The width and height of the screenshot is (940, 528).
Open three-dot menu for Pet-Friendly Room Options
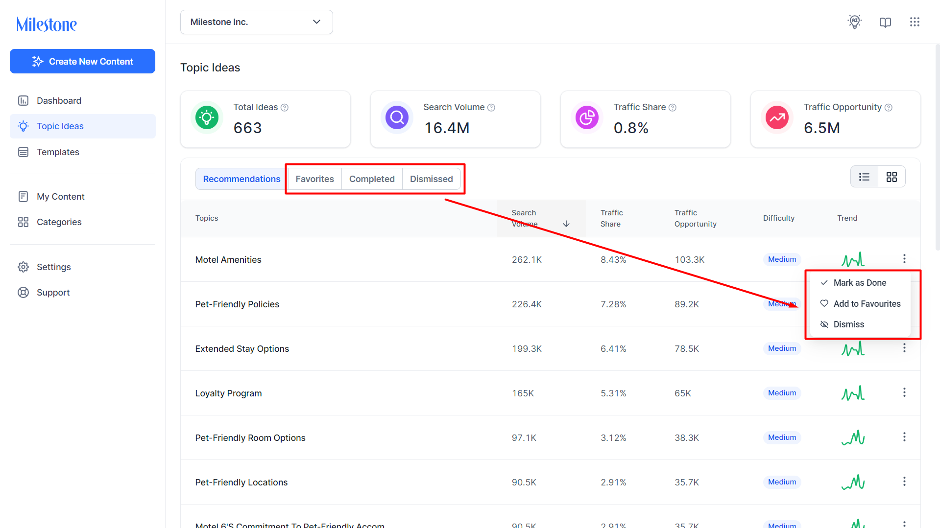(904, 436)
